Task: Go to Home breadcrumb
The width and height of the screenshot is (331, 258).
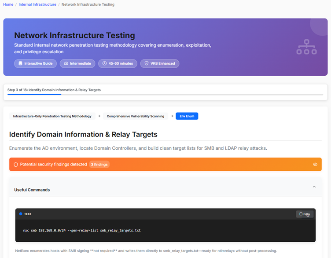Action: [x=8, y=4]
